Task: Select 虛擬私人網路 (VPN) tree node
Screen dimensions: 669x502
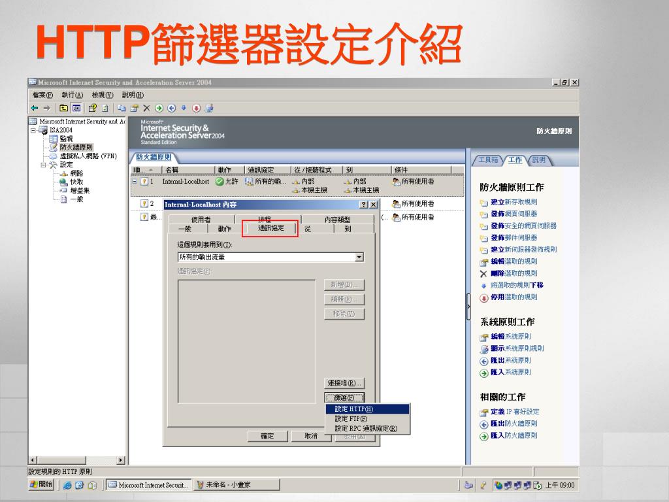Action: (88, 156)
